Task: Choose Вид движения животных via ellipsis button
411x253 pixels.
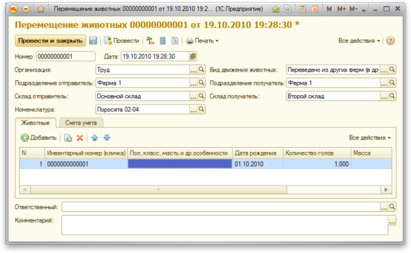Action: pyautogui.click(x=384, y=70)
